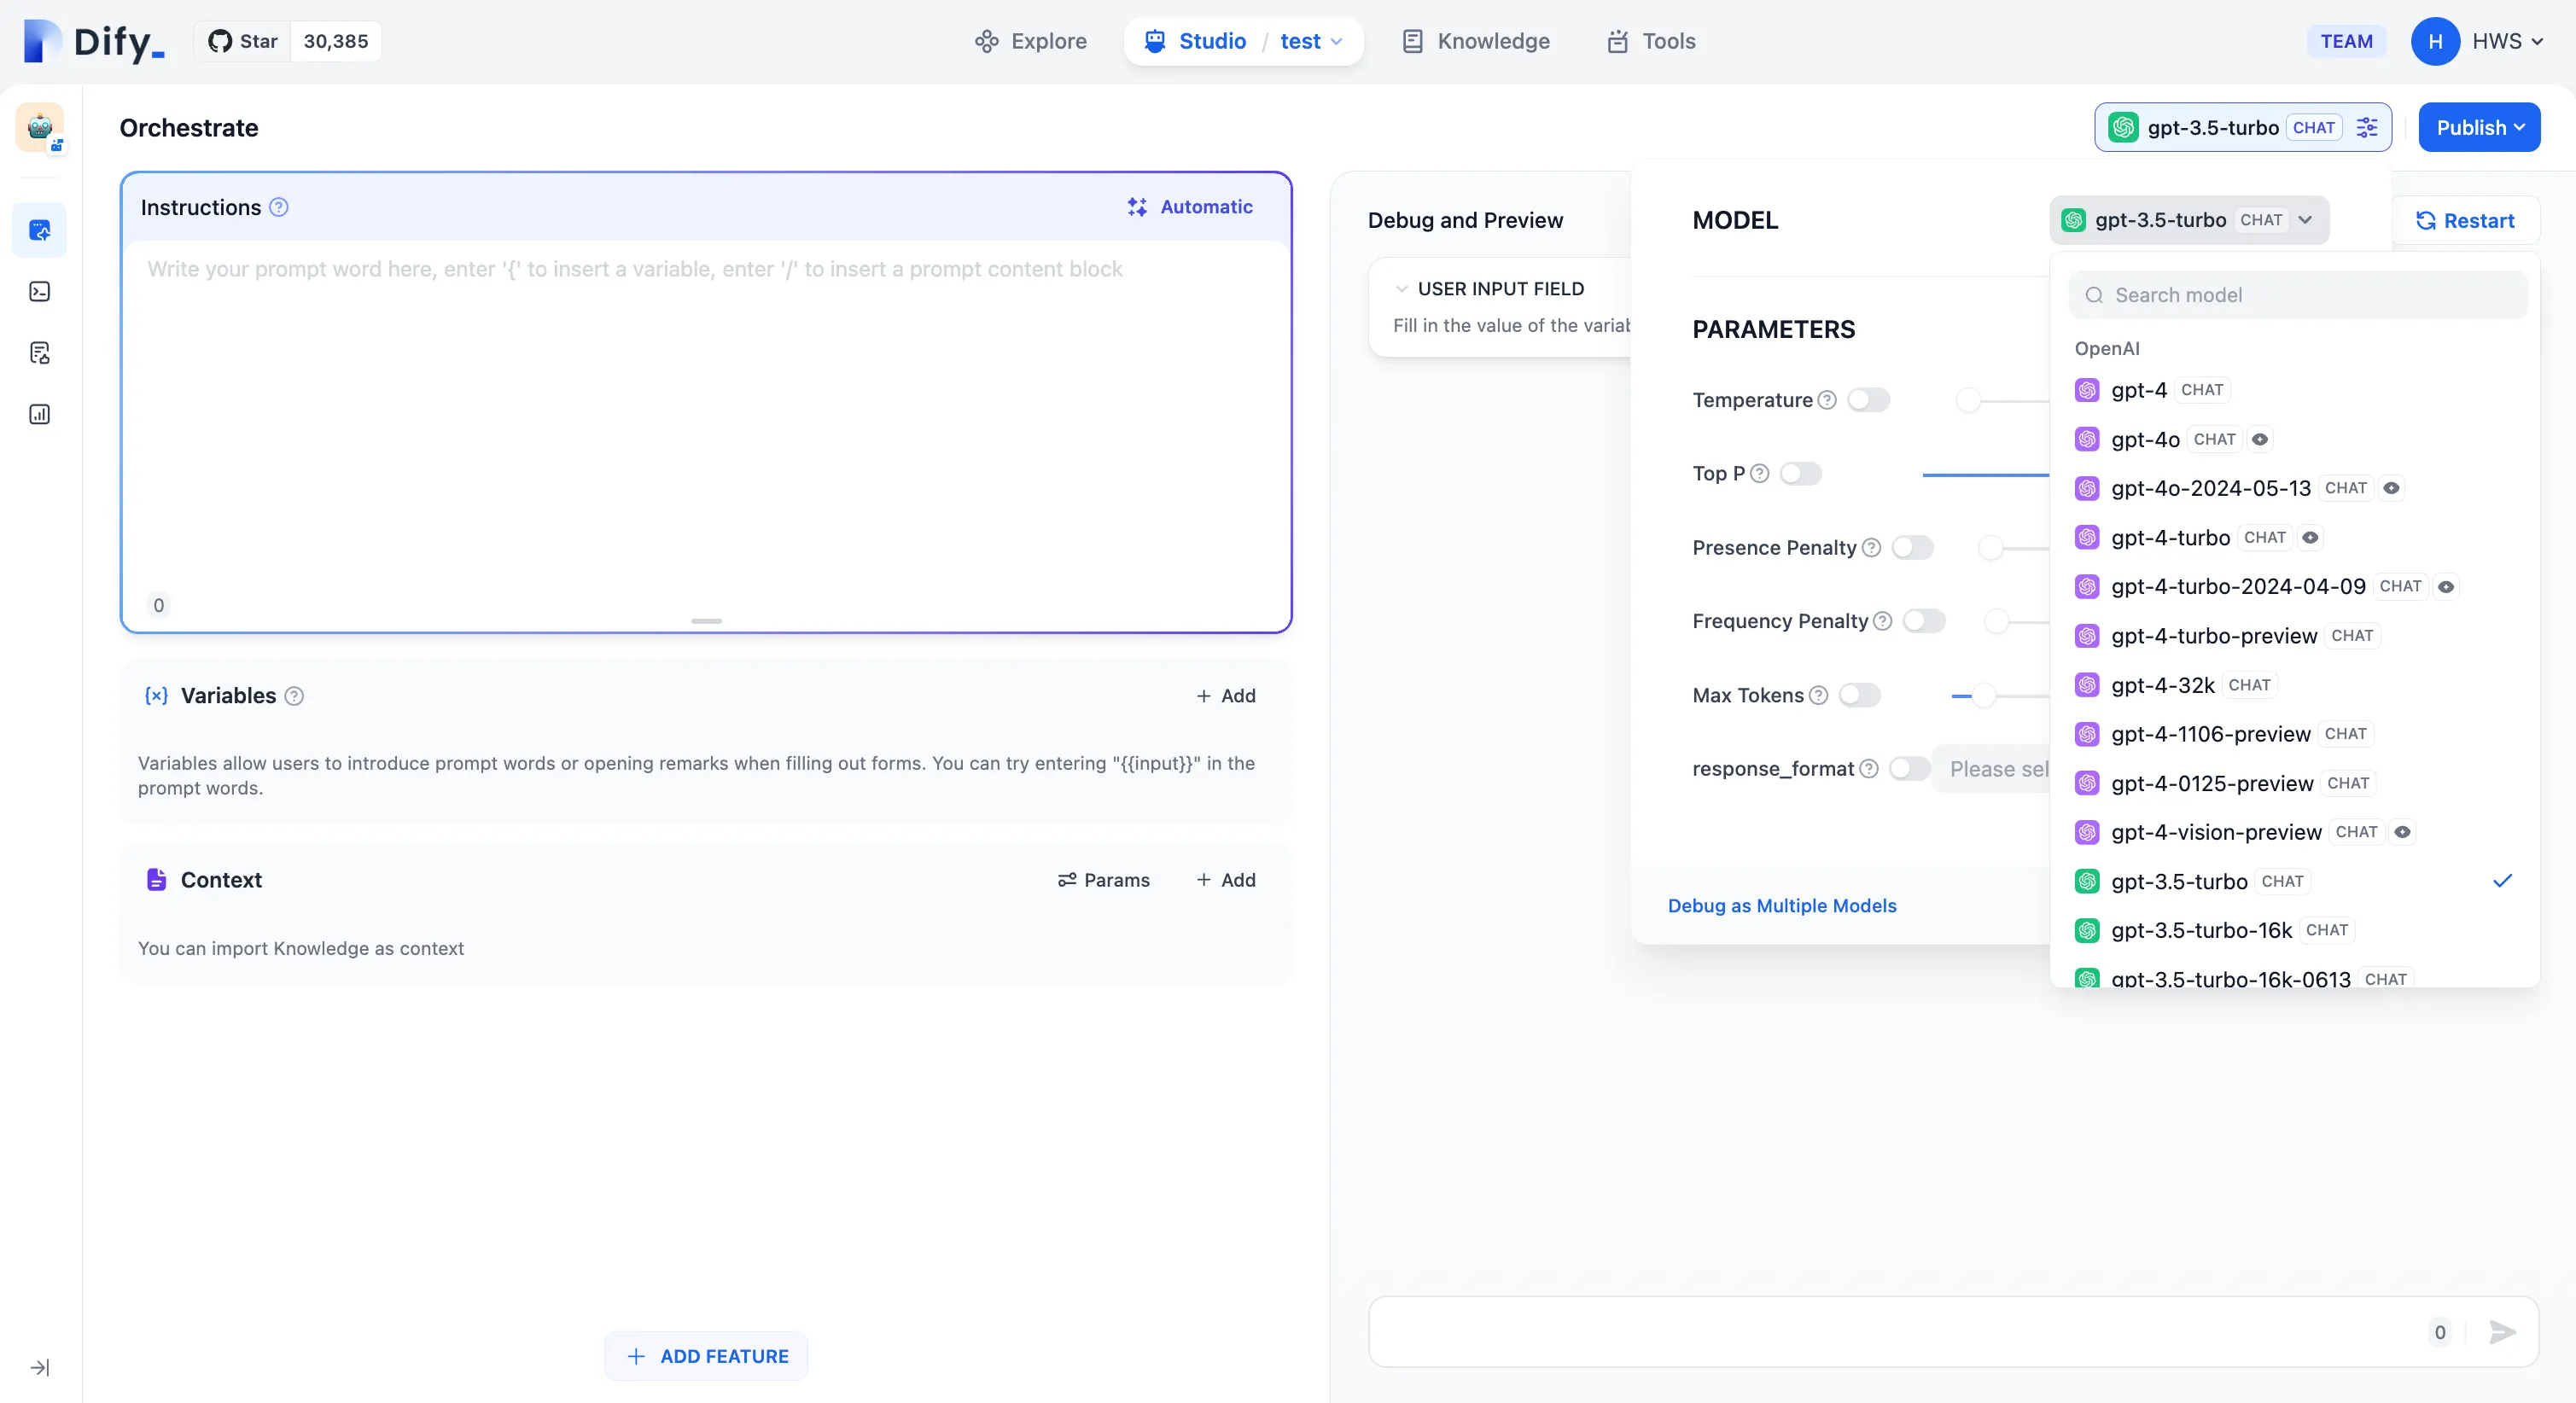Image resolution: width=2576 pixels, height=1403 pixels.
Task: Open the API access terminal sidebar icon
Action: (x=40, y=292)
